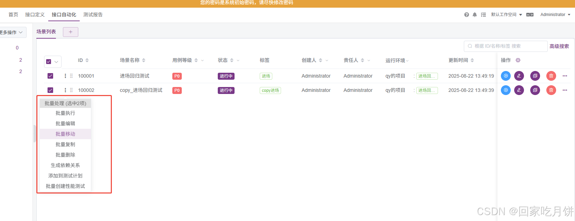Choose 批量创建性能测试 from batch menu

(x=65, y=186)
